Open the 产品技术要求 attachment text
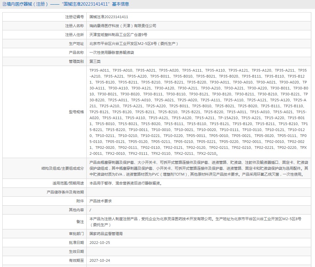 click(x=101, y=201)
